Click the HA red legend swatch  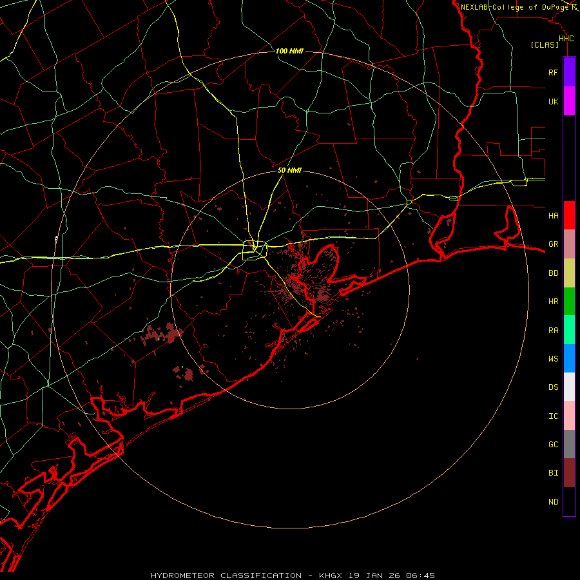pos(569,215)
